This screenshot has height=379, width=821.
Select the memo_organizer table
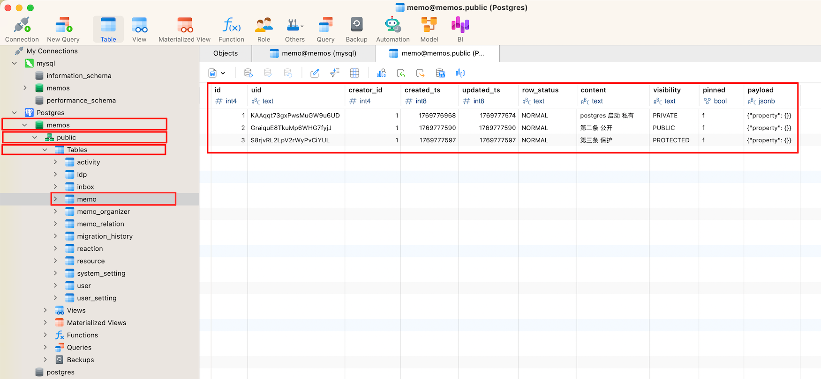(103, 211)
